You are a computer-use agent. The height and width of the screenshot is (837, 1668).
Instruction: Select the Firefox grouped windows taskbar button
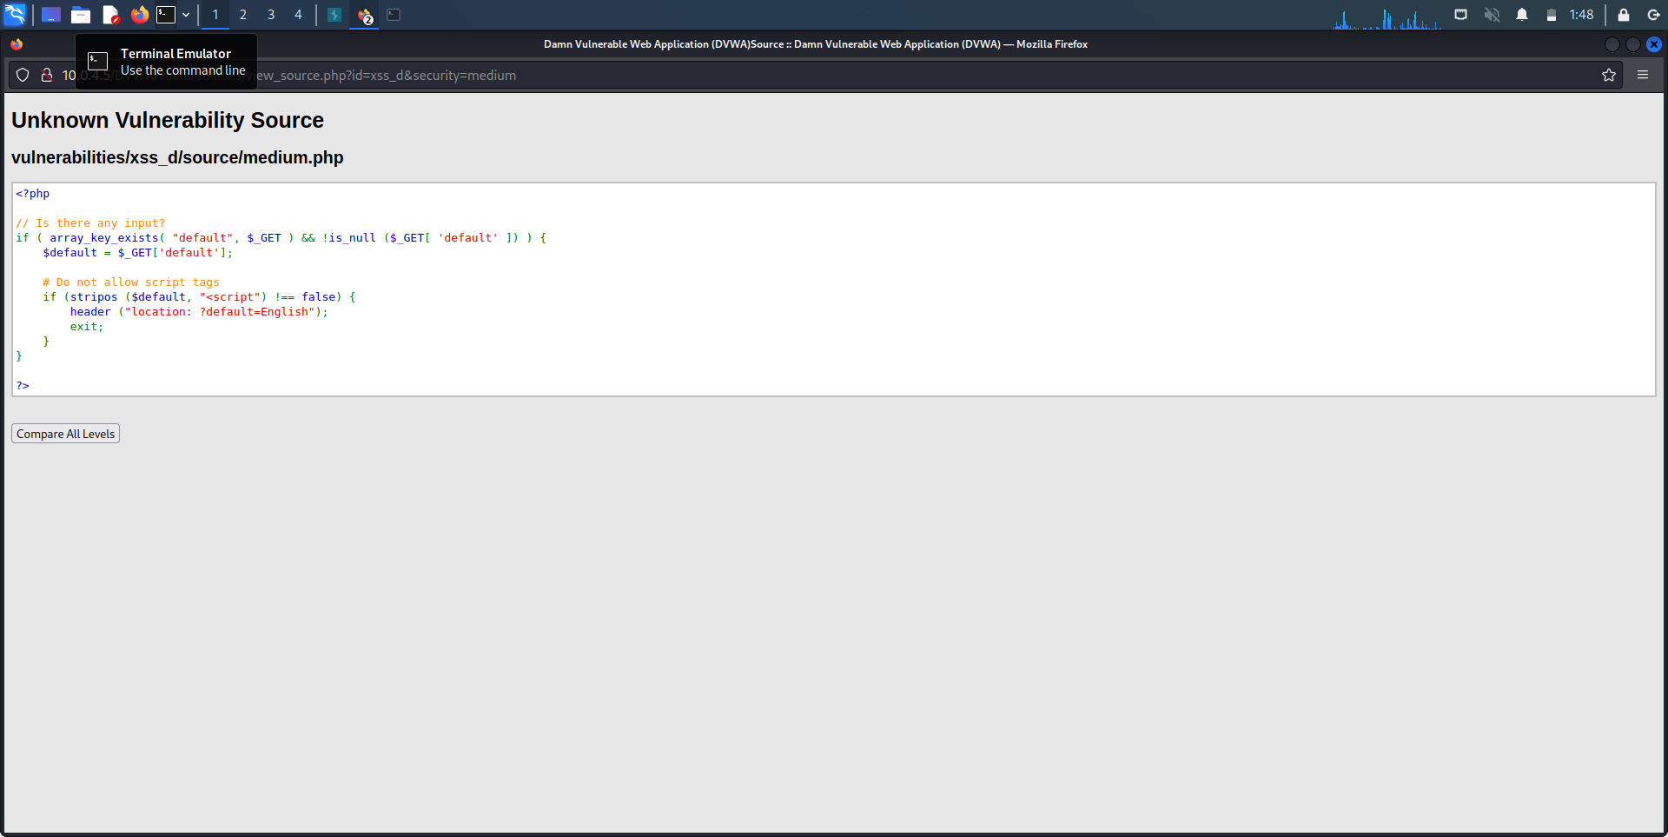365,15
